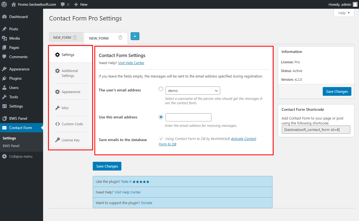Click the Contact Form envelope icon
The image size is (359, 221).
pos(4,128)
